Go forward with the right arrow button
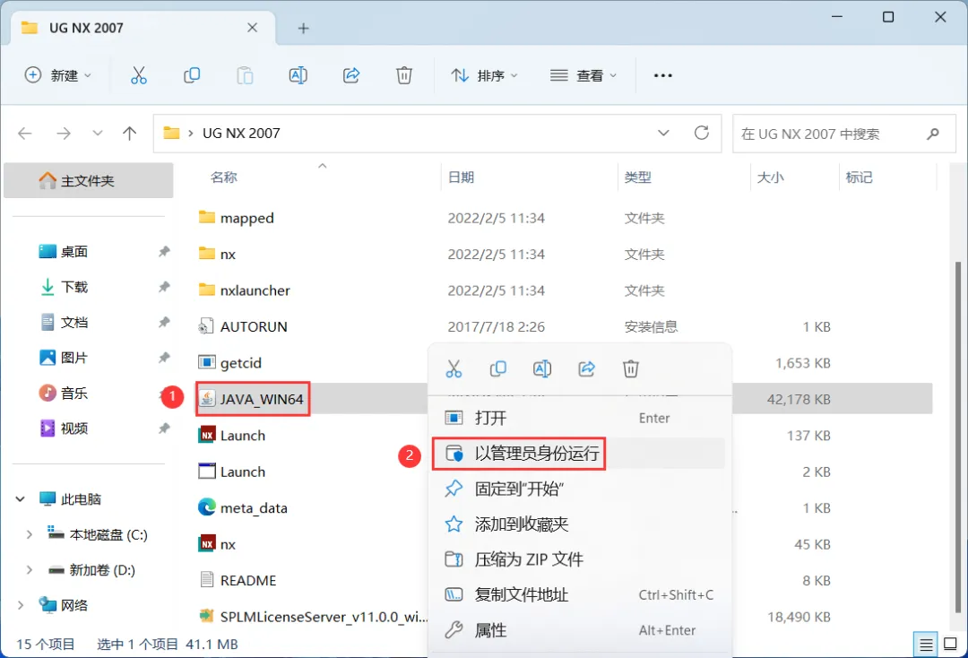968x658 pixels. pos(63,134)
